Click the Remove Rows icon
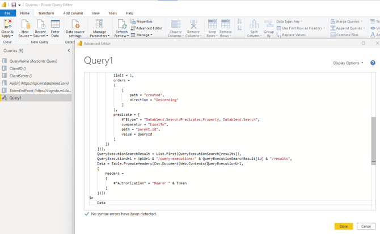 (x=226, y=24)
